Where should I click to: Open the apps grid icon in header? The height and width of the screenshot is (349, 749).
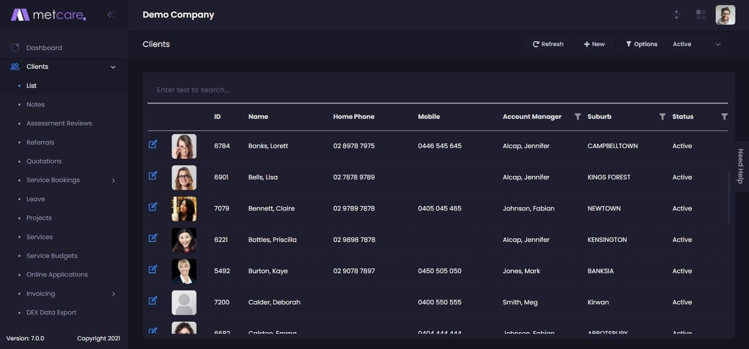700,15
